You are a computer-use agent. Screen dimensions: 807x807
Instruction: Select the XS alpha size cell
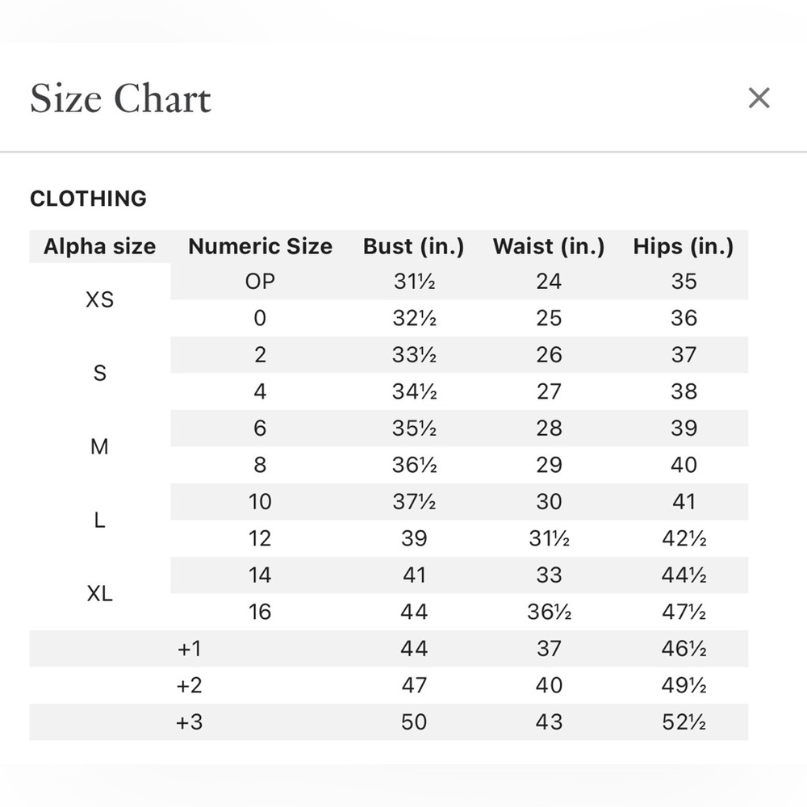[100, 299]
